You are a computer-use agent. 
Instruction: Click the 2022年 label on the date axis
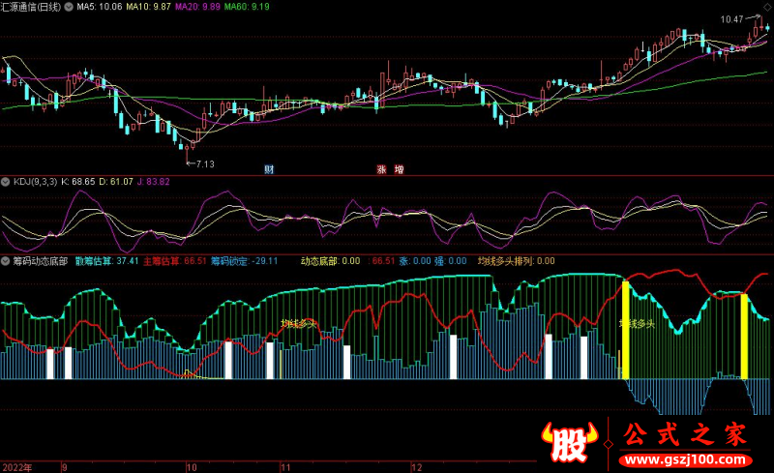[x=17, y=467]
